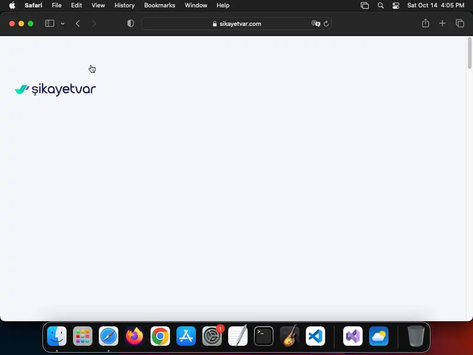Image resolution: width=473 pixels, height=355 pixels.
Task: Open the History menu
Action: pyautogui.click(x=124, y=5)
